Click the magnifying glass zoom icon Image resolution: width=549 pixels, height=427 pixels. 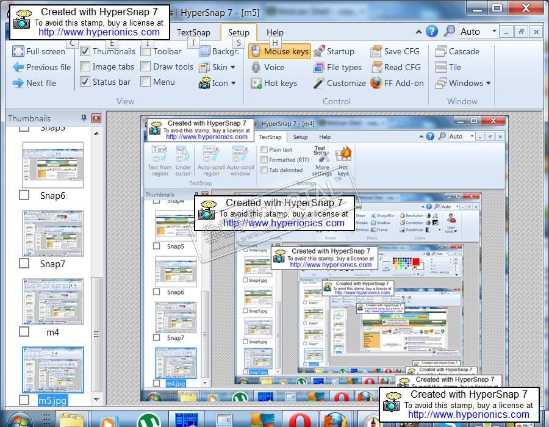[449, 31]
